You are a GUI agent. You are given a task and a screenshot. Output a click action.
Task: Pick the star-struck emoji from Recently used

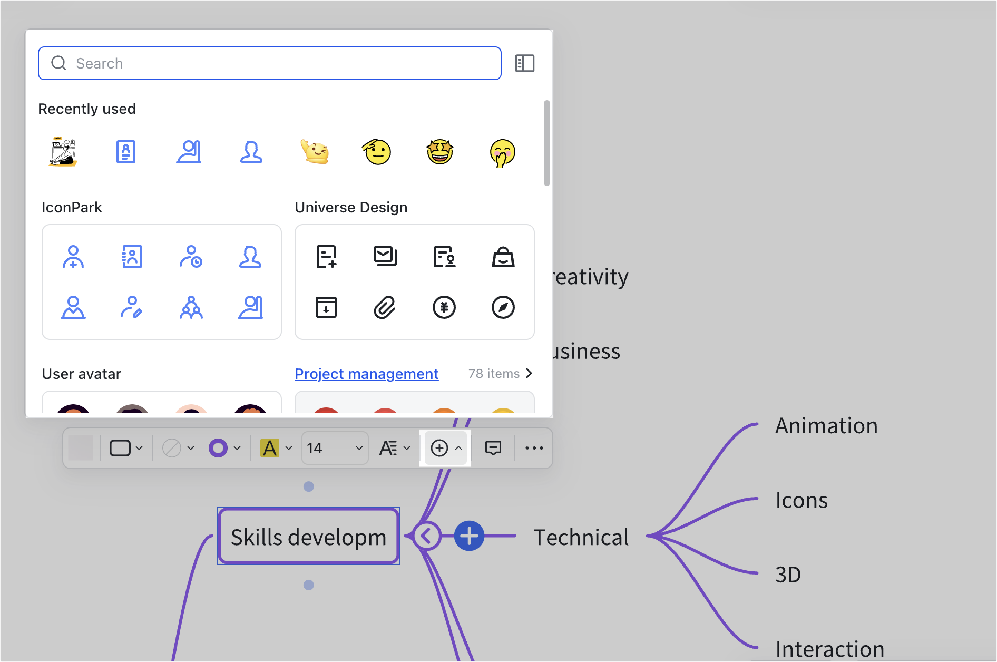pyautogui.click(x=439, y=152)
